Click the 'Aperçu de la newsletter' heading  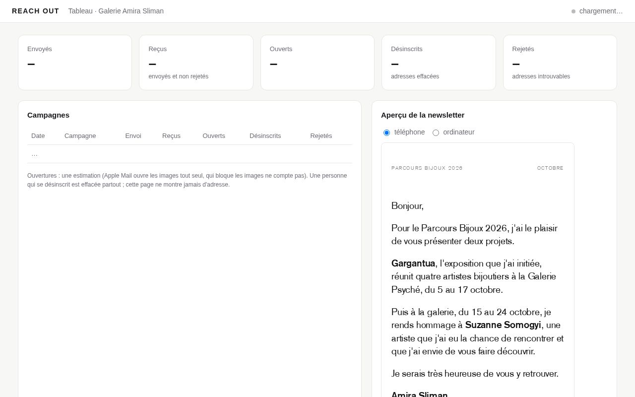423,115
